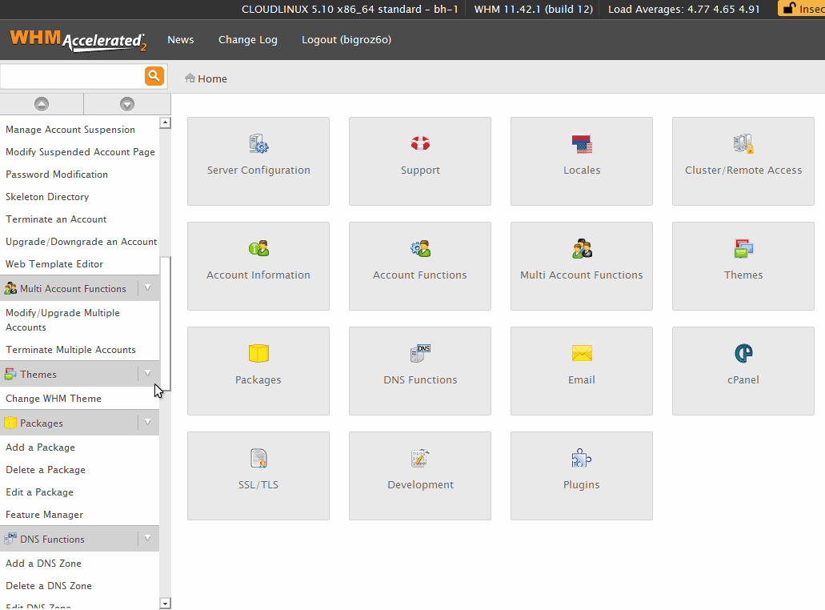Click the Packages sidebar header icon
825x610 pixels.
(10, 423)
